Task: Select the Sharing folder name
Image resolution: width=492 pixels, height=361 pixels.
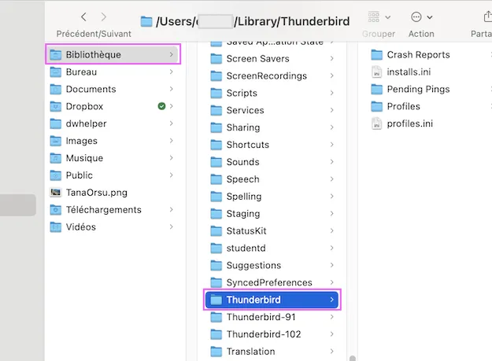Action: pyautogui.click(x=243, y=128)
